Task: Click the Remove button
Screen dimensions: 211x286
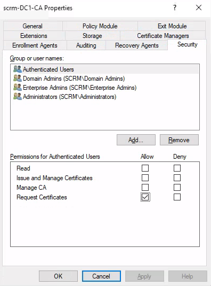Action: [179, 140]
